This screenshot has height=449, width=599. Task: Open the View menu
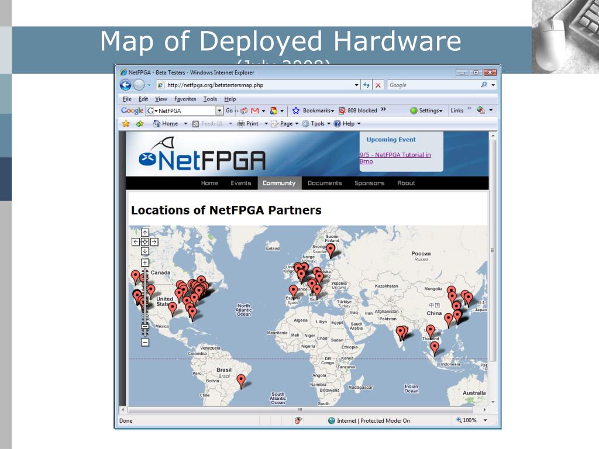point(161,99)
